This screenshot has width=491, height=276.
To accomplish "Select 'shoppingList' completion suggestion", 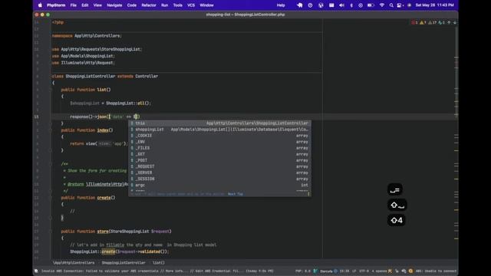I will click(x=219, y=130).
